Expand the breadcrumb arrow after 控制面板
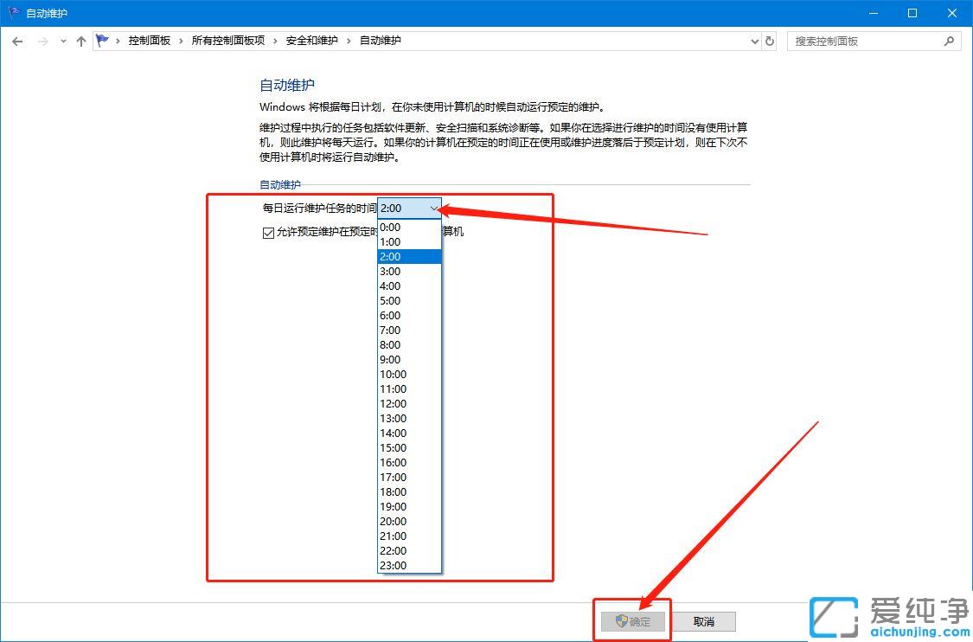This screenshot has width=973, height=642. click(180, 41)
